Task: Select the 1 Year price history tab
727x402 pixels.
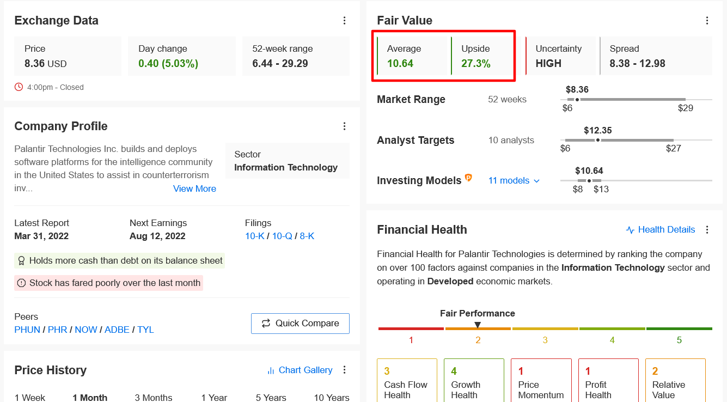Action: tap(213, 397)
